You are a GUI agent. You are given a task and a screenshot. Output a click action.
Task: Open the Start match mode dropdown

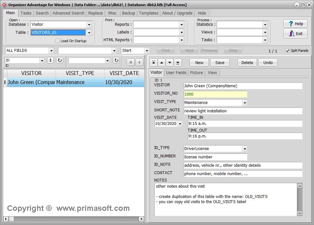(147, 51)
